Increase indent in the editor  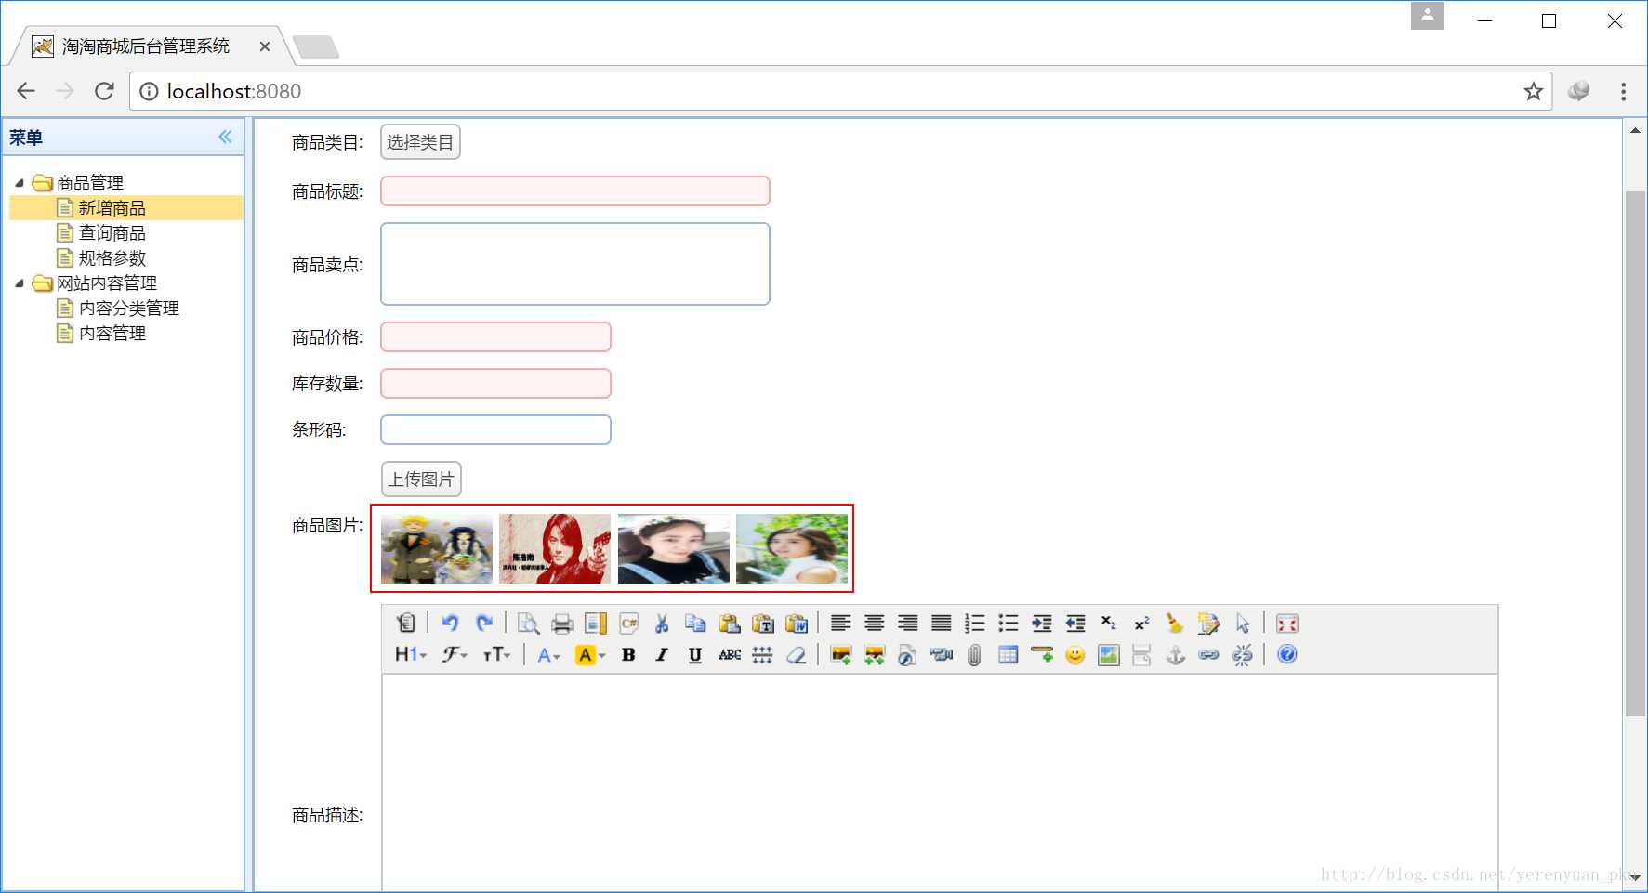coord(1042,624)
